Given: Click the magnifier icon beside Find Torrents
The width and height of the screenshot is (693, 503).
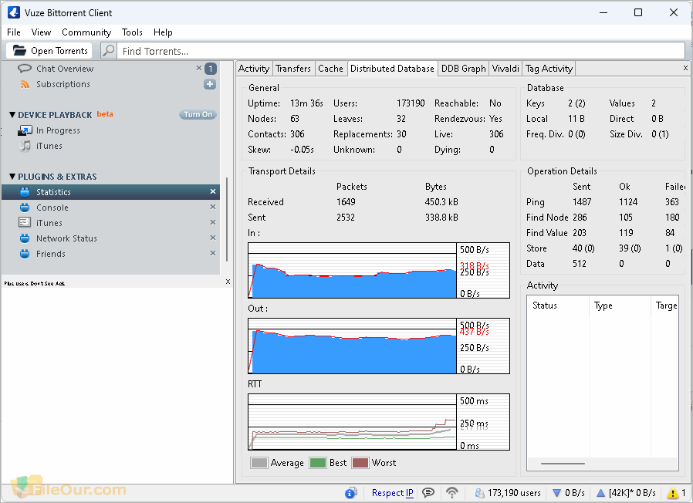Looking at the screenshot, I should pos(109,51).
